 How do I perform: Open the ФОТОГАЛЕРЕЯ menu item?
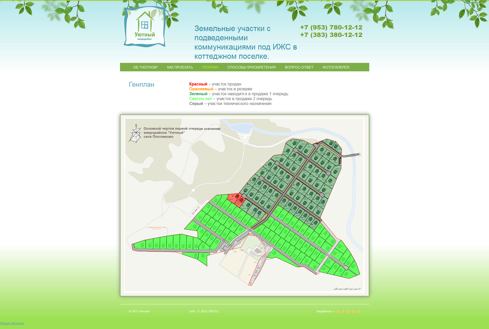pyautogui.click(x=336, y=67)
